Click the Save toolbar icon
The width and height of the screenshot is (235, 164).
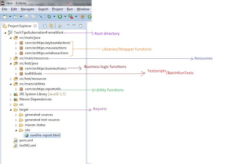click(x=26, y=17)
